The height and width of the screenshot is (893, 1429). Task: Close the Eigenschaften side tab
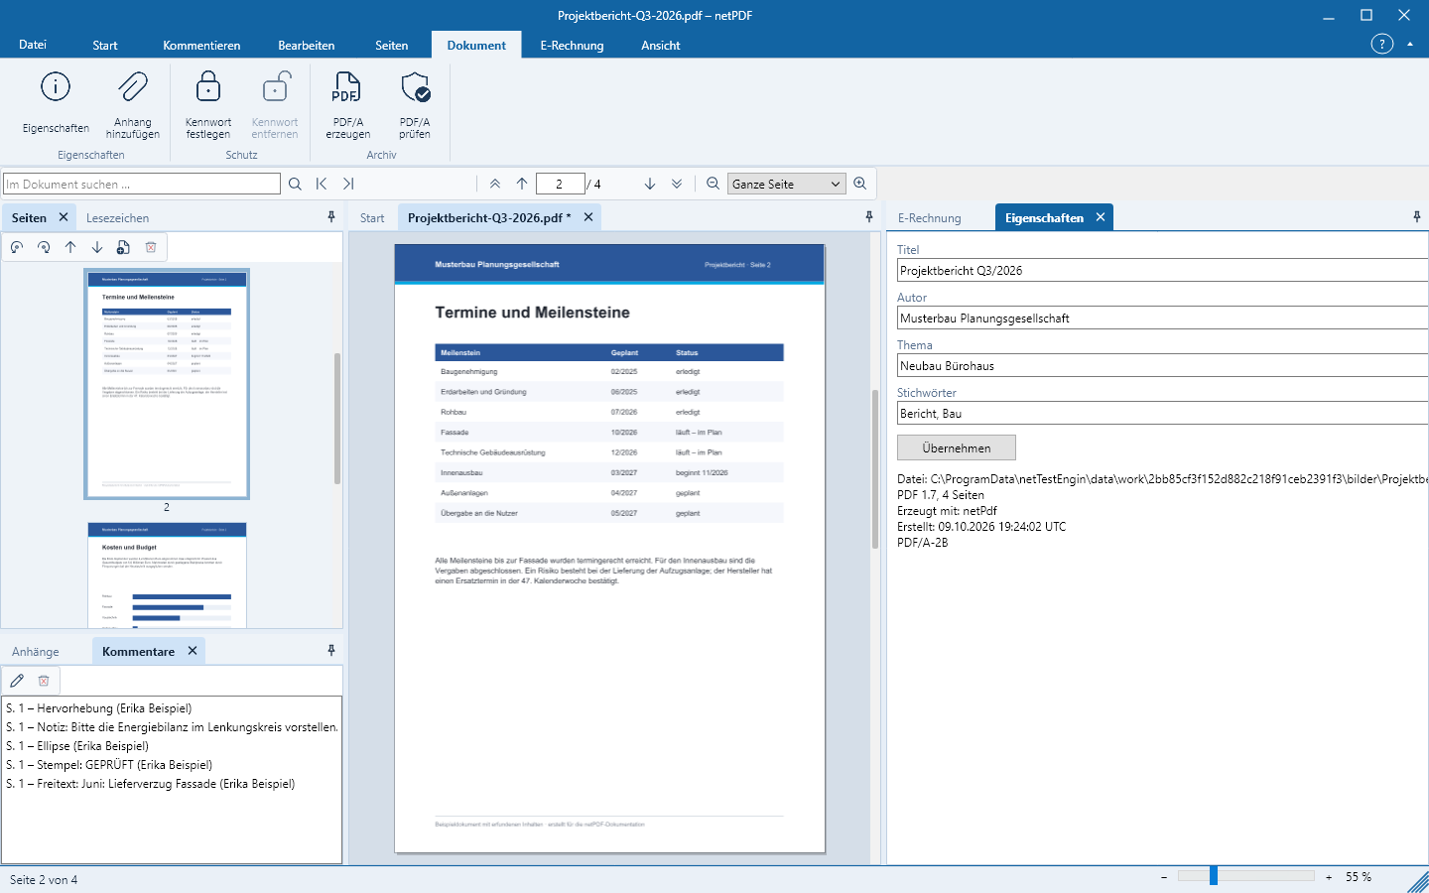[x=1101, y=217]
